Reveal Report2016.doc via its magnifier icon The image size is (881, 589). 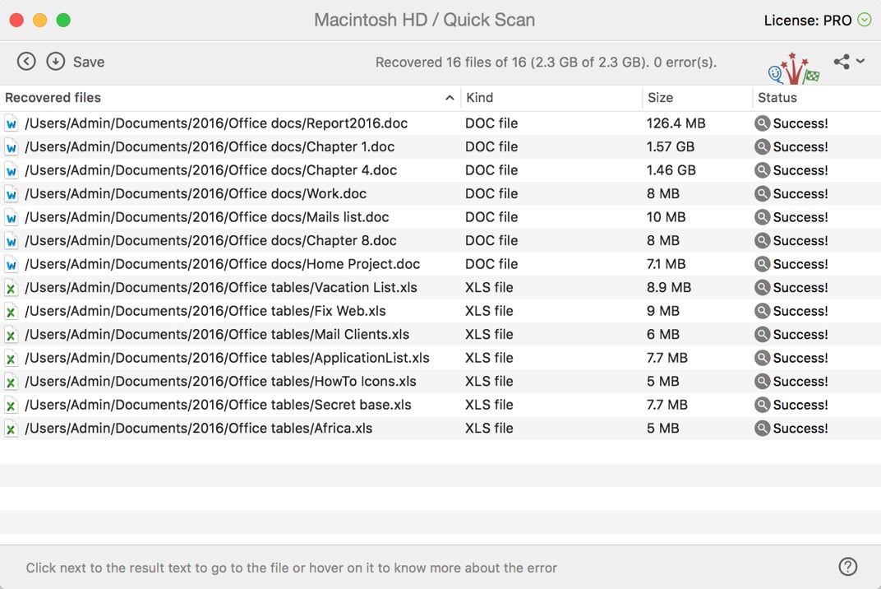tap(762, 123)
